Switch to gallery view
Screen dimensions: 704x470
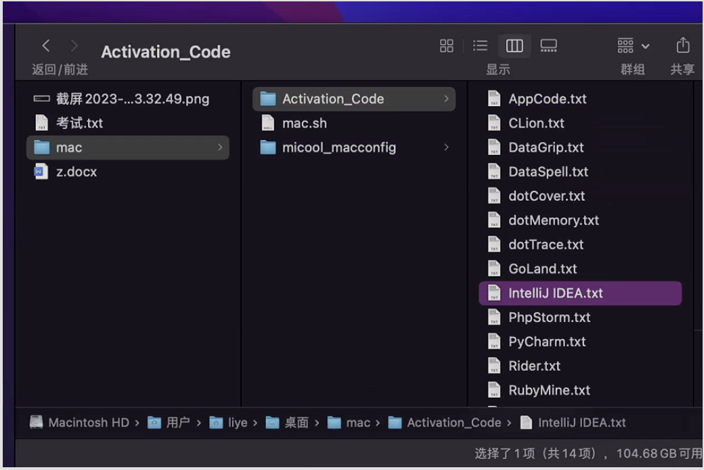tap(548, 45)
